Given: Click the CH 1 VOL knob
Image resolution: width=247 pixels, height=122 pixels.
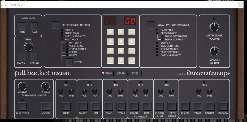Looking at the screenshot, I should (61, 91).
